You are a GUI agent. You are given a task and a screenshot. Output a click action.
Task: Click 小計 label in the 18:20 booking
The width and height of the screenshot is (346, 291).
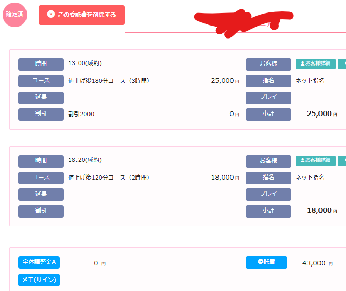coord(268,211)
